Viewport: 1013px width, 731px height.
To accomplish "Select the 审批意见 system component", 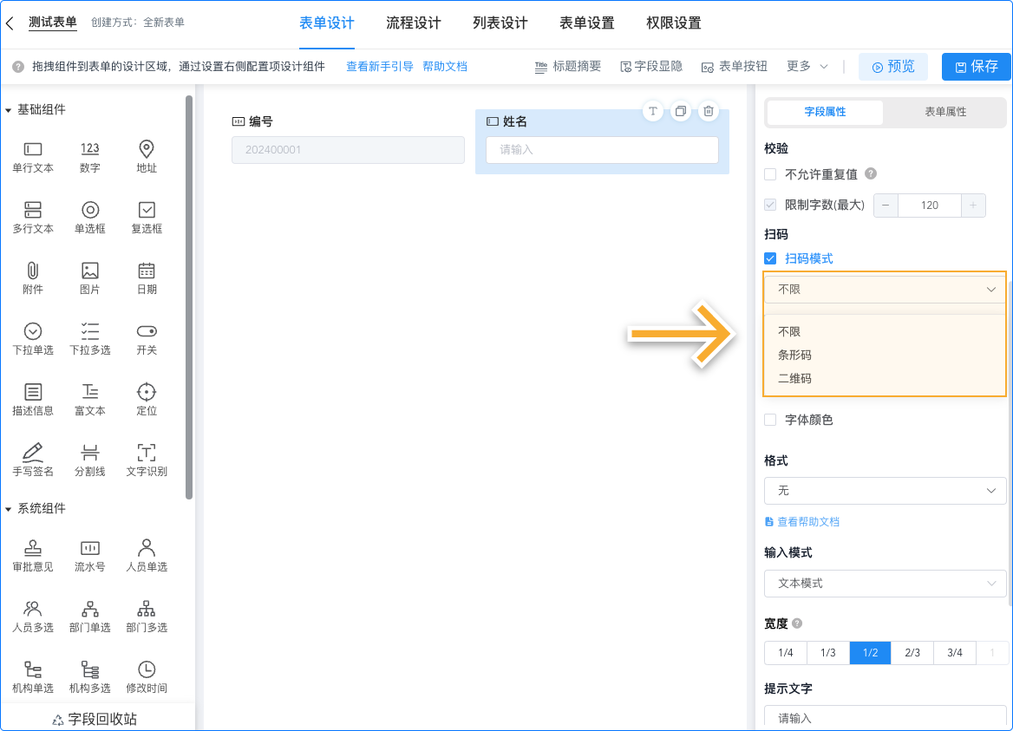I will (33, 553).
